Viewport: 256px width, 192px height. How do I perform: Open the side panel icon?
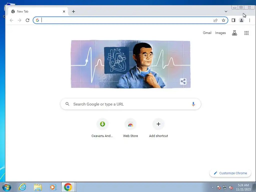pos(233,20)
